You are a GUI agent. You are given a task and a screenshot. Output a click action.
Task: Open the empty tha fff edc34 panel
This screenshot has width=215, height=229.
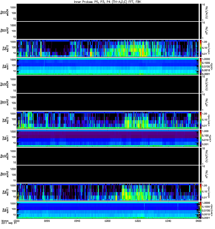pos(108,13)
